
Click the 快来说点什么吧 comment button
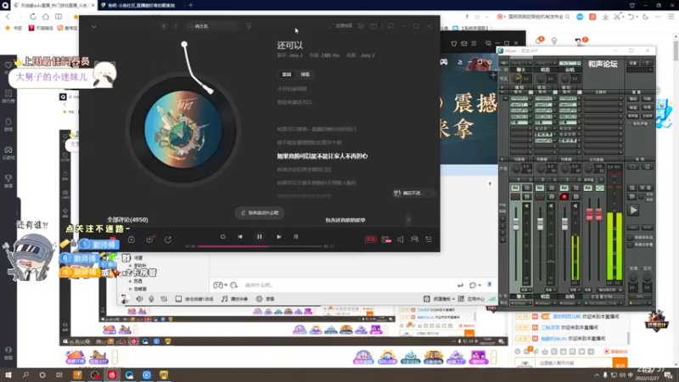pyautogui.click(x=260, y=213)
